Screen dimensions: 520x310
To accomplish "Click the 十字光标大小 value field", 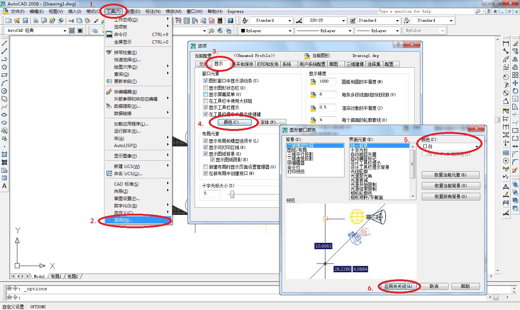I will pyautogui.click(x=212, y=194).
